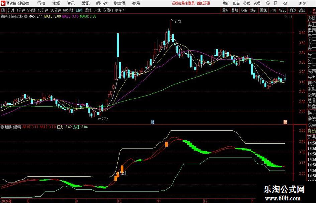Select the 日线 daily tab
Screen dimensions: 316x203
coord(79,10)
